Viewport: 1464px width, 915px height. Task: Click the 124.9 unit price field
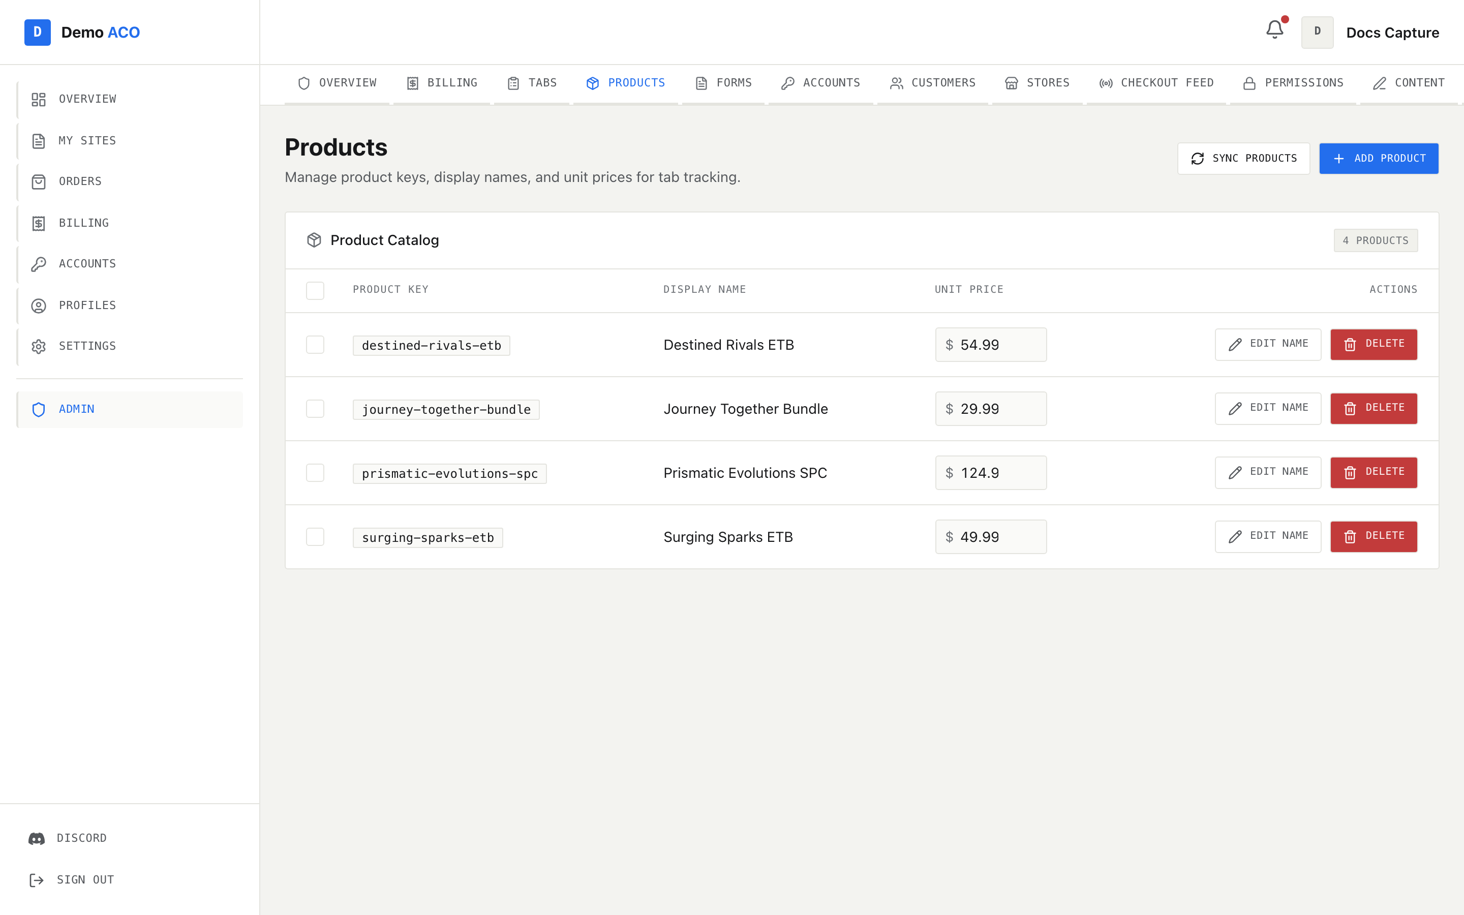pyautogui.click(x=991, y=473)
